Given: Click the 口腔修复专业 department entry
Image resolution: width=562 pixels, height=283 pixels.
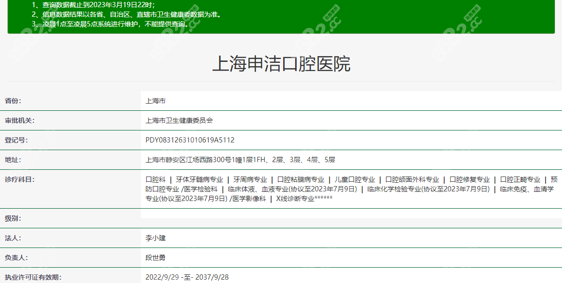Looking at the screenshot, I should (469, 179).
